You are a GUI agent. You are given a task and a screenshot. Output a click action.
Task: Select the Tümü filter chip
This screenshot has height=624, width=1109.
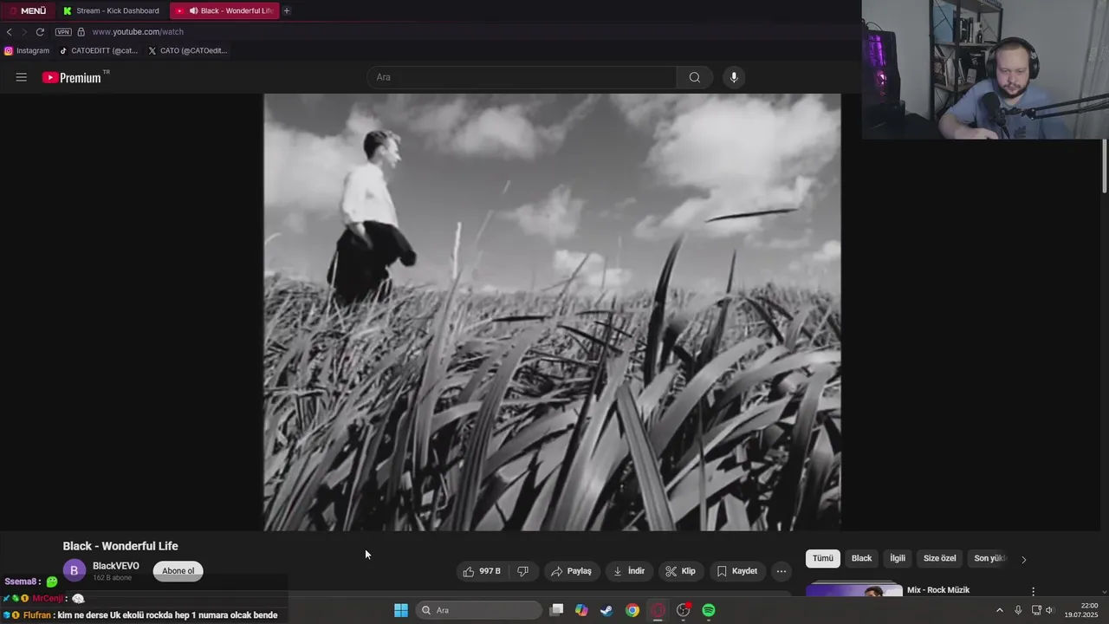click(x=823, y=558)
